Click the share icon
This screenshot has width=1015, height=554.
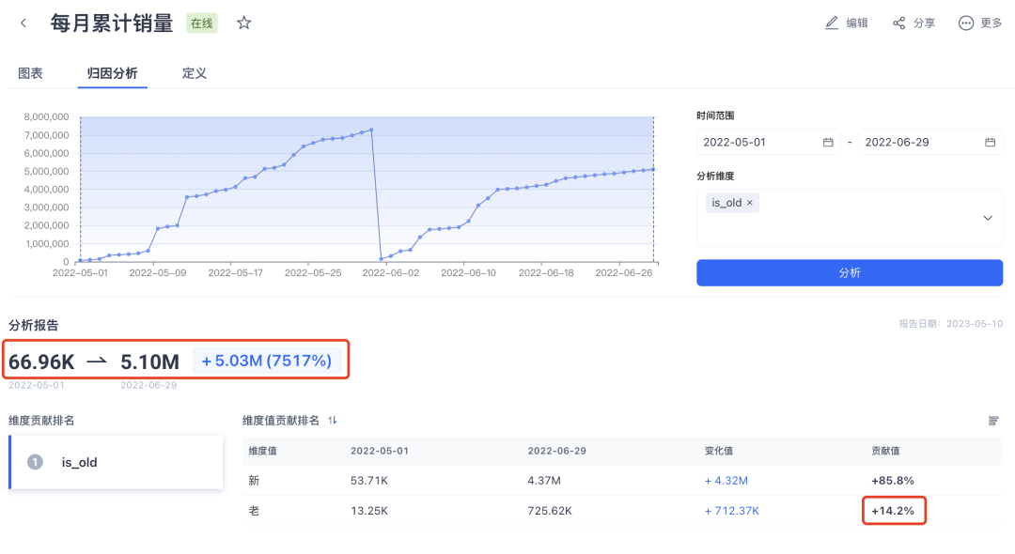[x=899, y=23]
